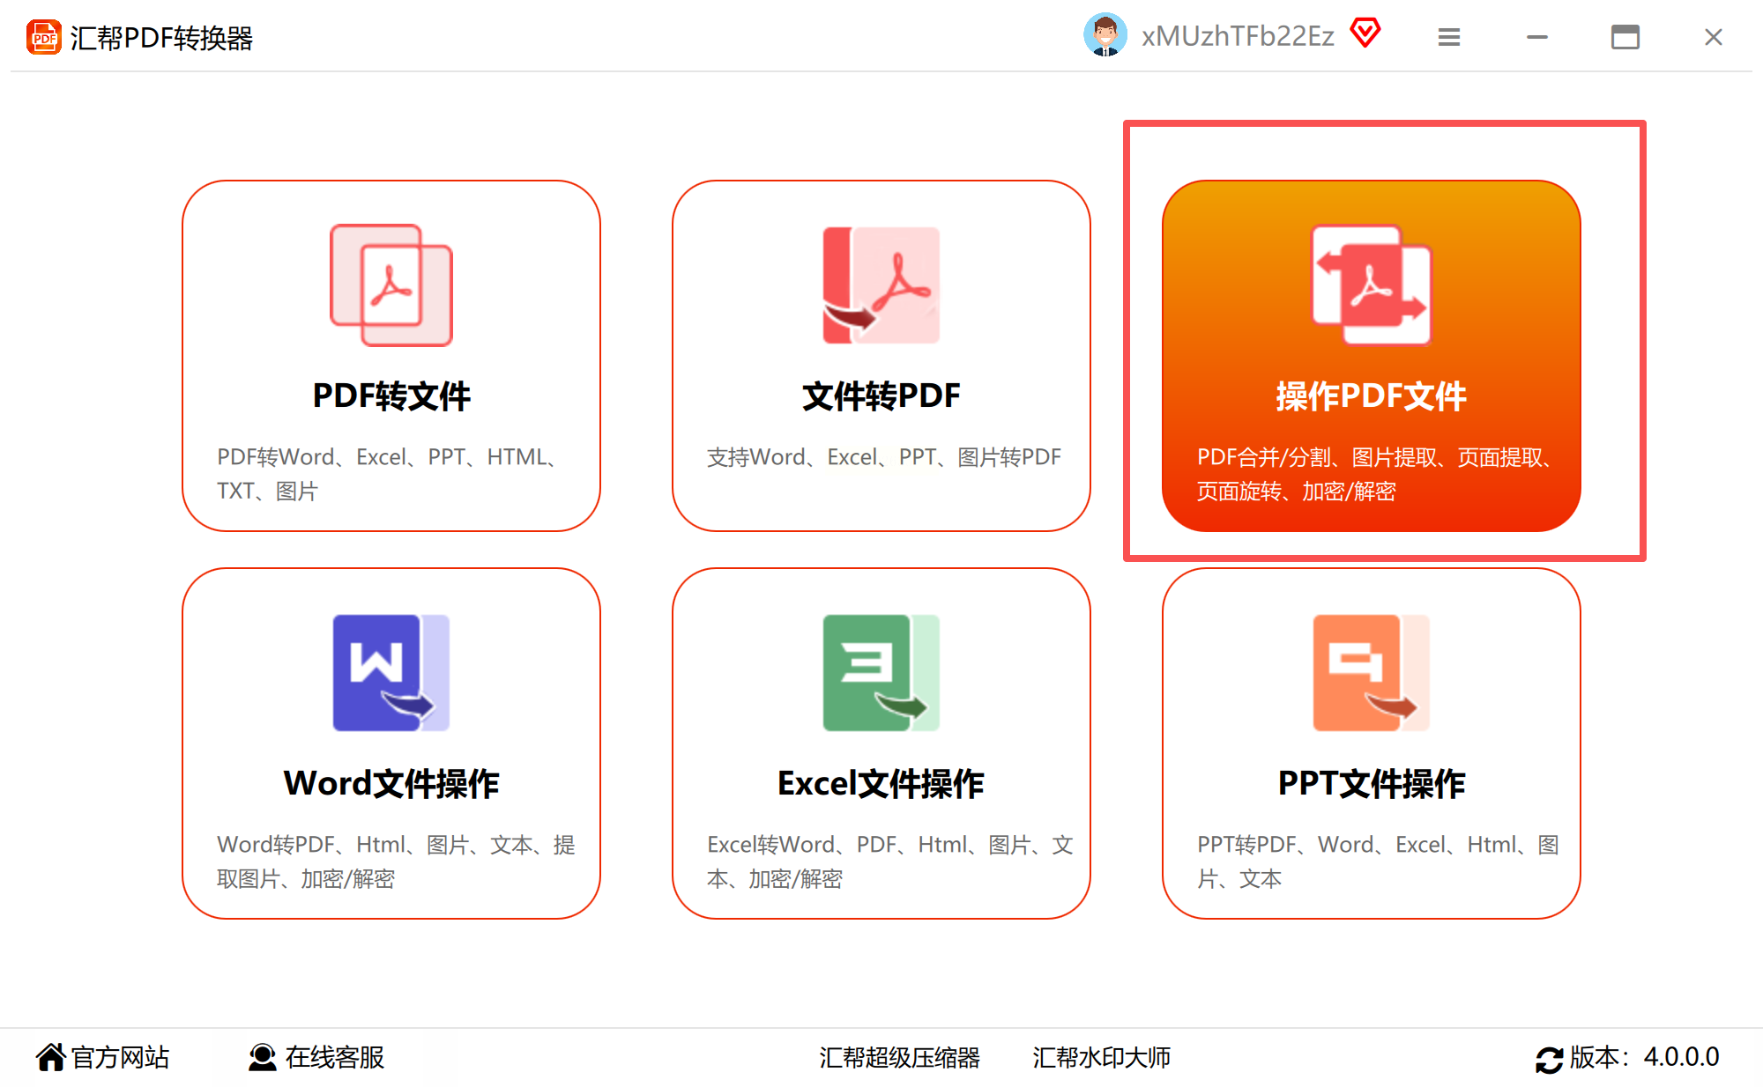Click the app logo in title bar

coord(43,37)
